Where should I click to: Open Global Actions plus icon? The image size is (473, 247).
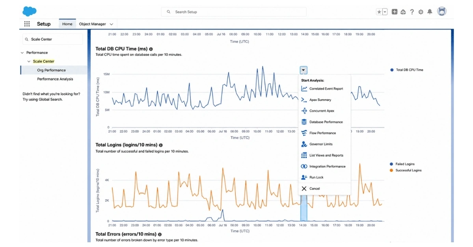tap(395, 12)
